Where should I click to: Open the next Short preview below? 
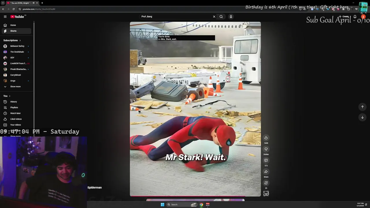195,200
